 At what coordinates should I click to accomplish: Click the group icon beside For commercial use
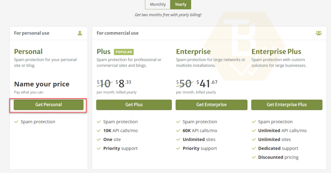(x=319, y=33)
